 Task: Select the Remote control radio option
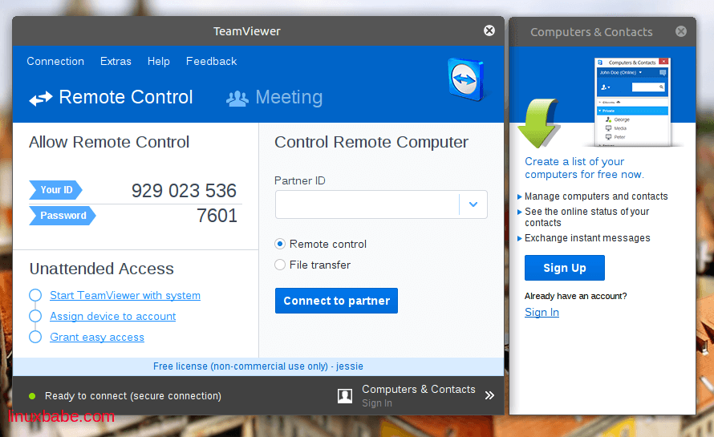coord(280,244)
